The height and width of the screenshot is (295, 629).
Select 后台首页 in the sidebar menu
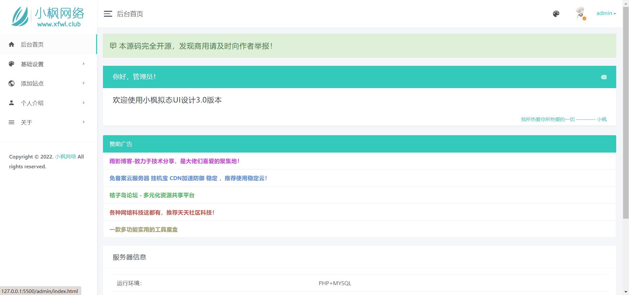(32, 45)
